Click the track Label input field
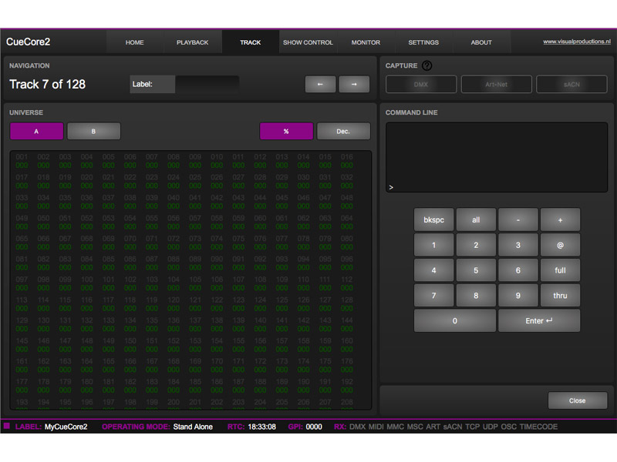The width and height of the screenshot is (617, 462). coord(207,85)
